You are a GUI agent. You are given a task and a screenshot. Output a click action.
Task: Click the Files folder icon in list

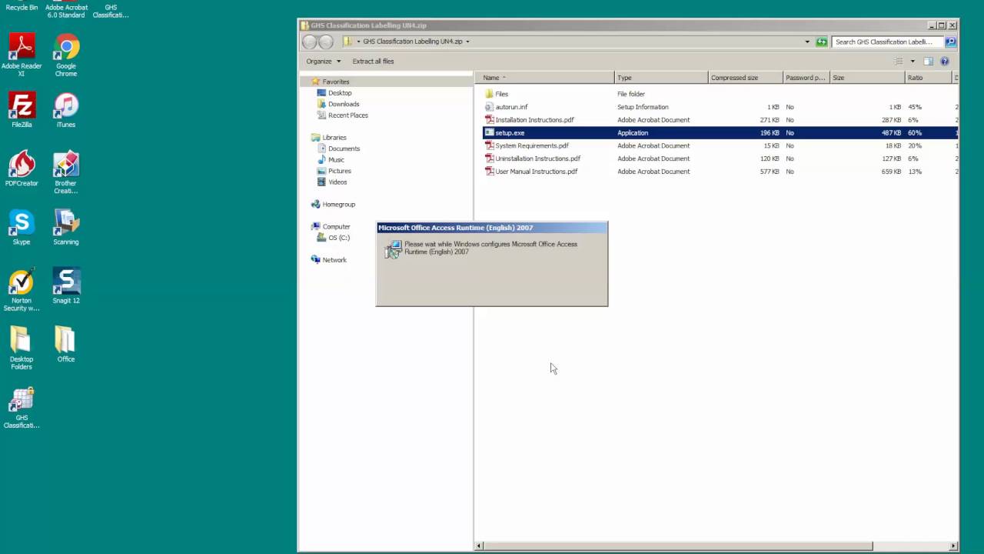click(489, 94)
